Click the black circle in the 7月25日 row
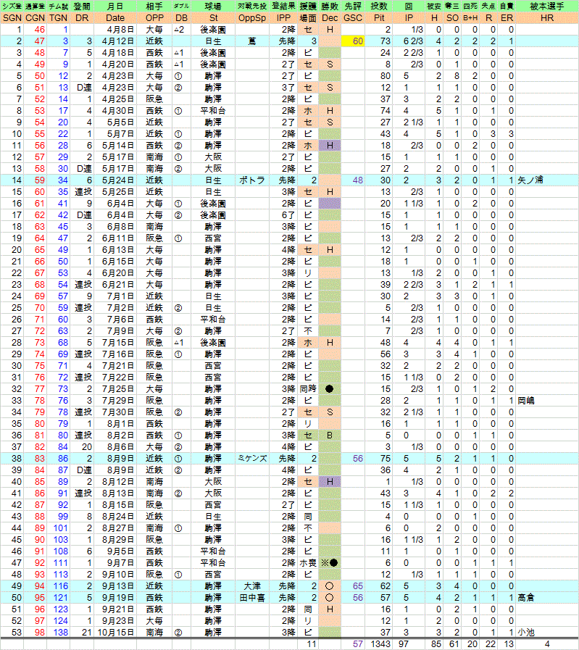 [330, 389]
